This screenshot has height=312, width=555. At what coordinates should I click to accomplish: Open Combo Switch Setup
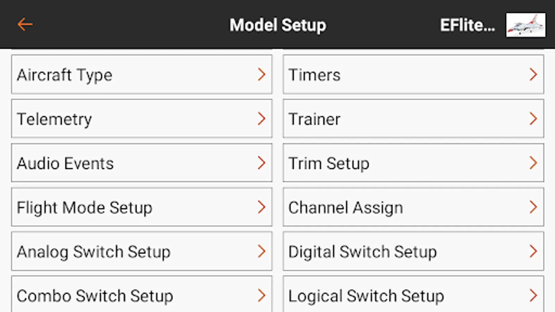(142, 295)
